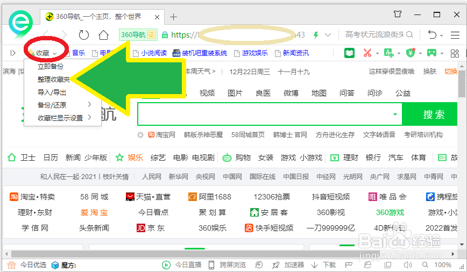Open the 360 browser logo avatar
The height and width of the screenshot is (272, 467).
coord(20,24)
